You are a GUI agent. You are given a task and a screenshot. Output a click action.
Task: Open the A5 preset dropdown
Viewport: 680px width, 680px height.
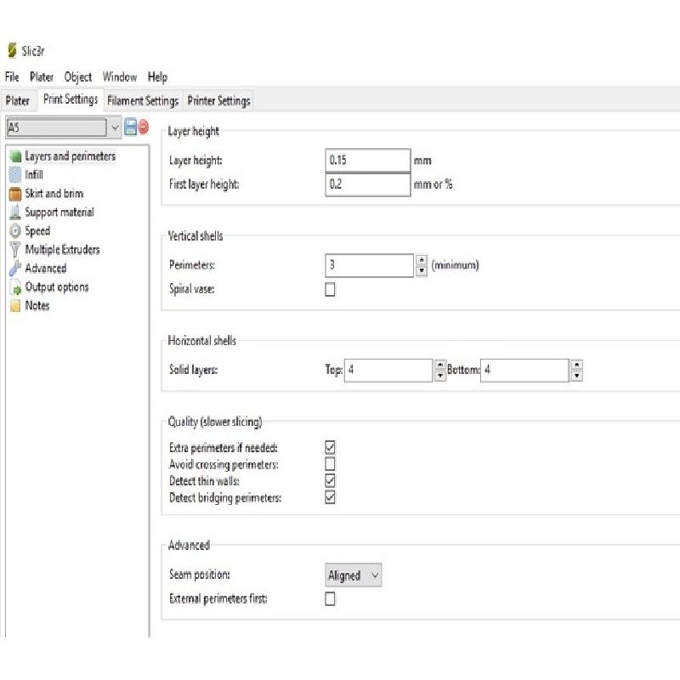pos(115,127)
